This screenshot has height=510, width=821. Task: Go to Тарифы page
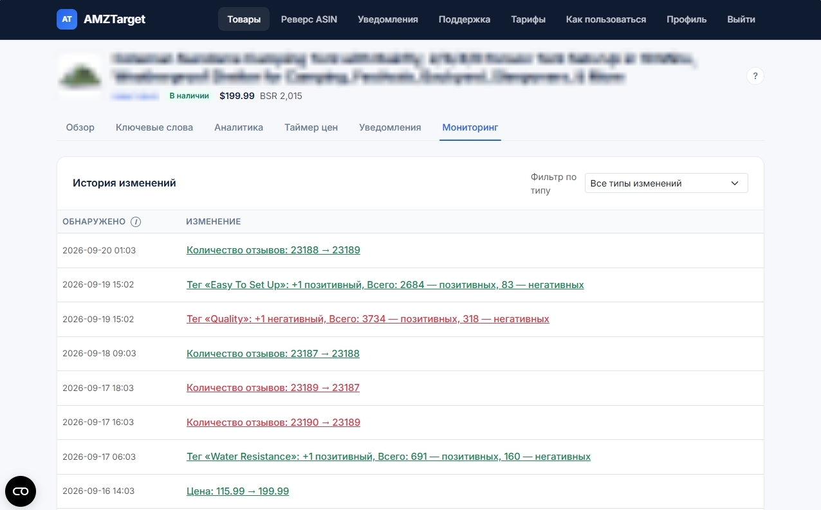click(528, 19)
